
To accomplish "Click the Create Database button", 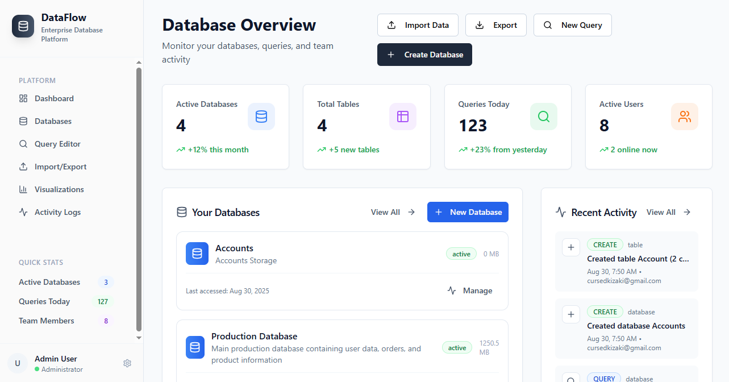I will pos(424,55).
